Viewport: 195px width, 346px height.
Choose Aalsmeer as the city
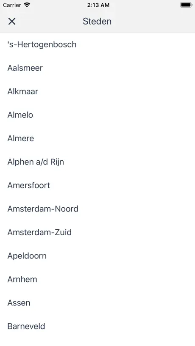point(97,68)
